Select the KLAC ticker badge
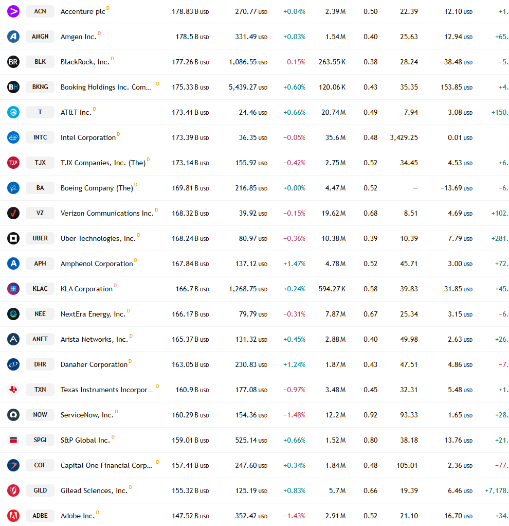 [40, 289]
